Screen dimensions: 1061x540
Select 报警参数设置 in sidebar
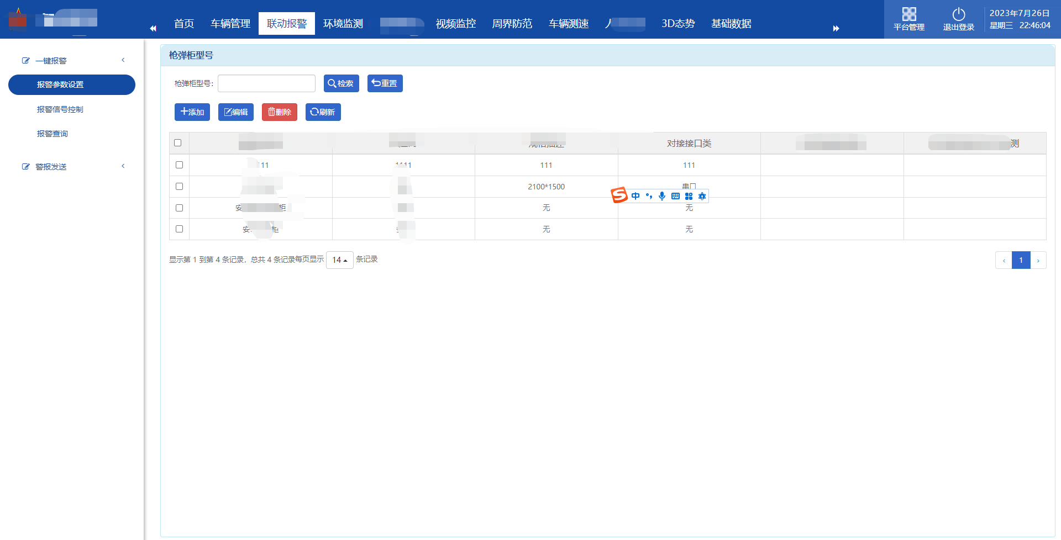pos(72,84)
